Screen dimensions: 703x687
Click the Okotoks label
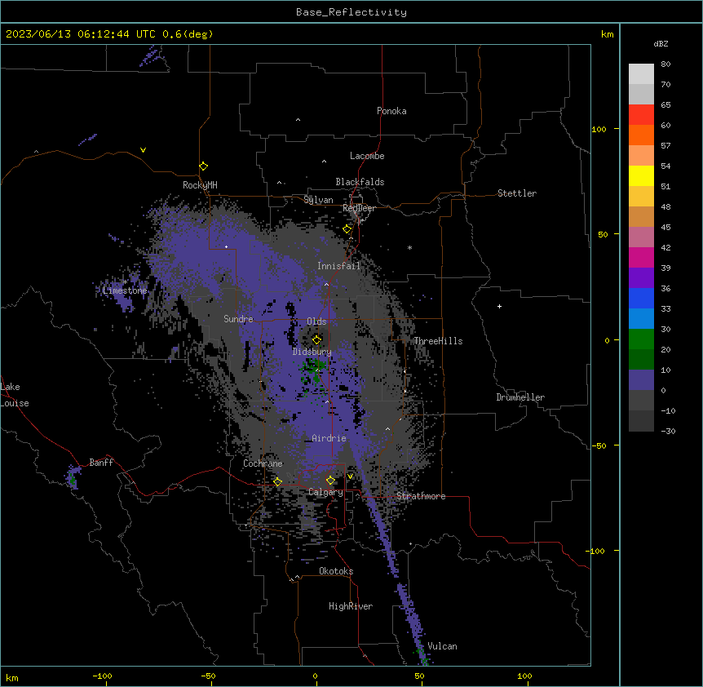click(336, 571)
